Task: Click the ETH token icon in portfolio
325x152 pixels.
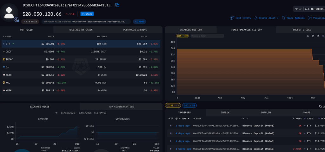Action: (4, 44)
